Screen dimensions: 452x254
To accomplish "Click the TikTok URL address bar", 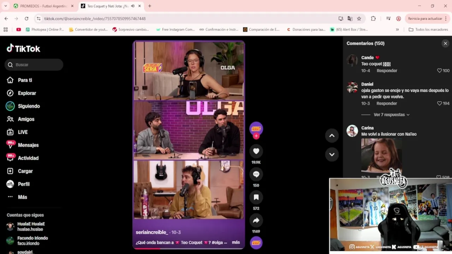I will pyautogui.click(x=187, y=19).
